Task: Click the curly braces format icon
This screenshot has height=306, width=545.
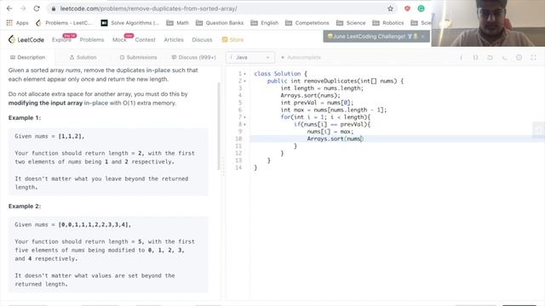Action: coord(475,58)
